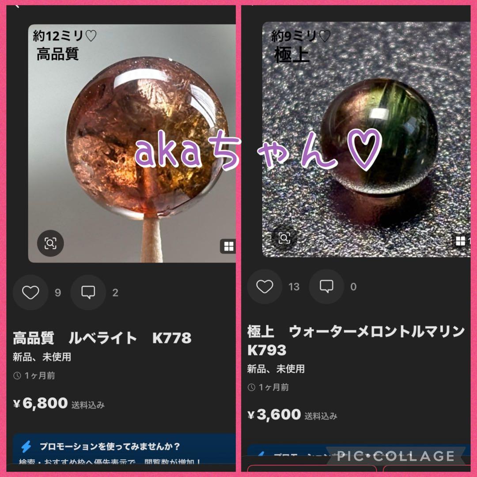Select title 極上 ウォーターメロントルマリン K793
Viewport: 477px width, 477px height.
point(356,341)
